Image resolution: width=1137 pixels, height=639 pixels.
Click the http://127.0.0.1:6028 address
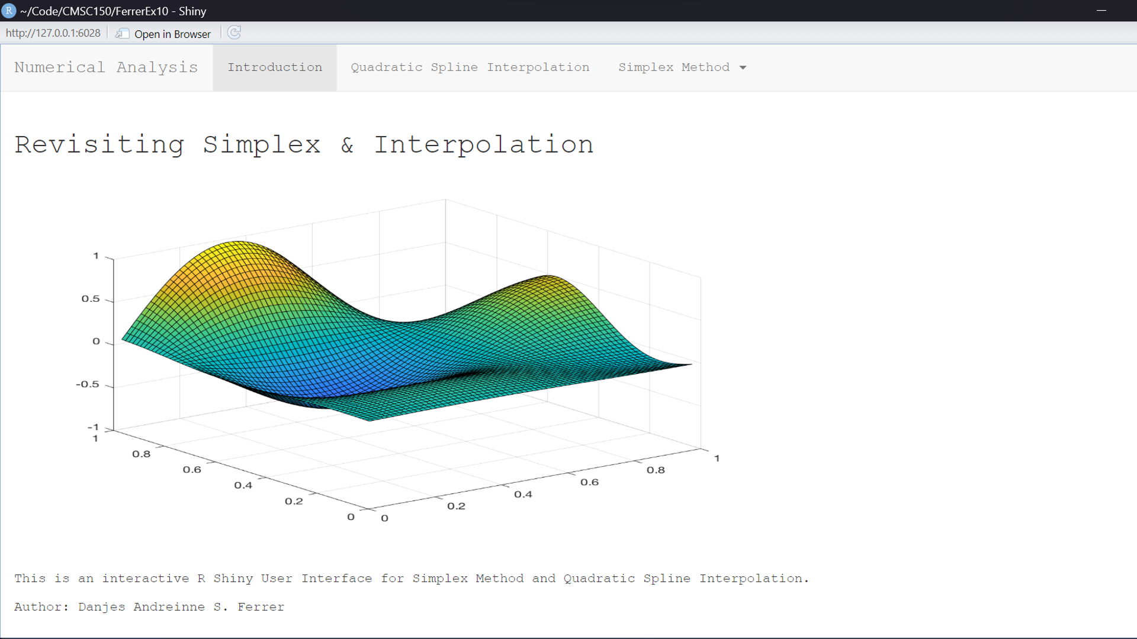tap(53, 33)
